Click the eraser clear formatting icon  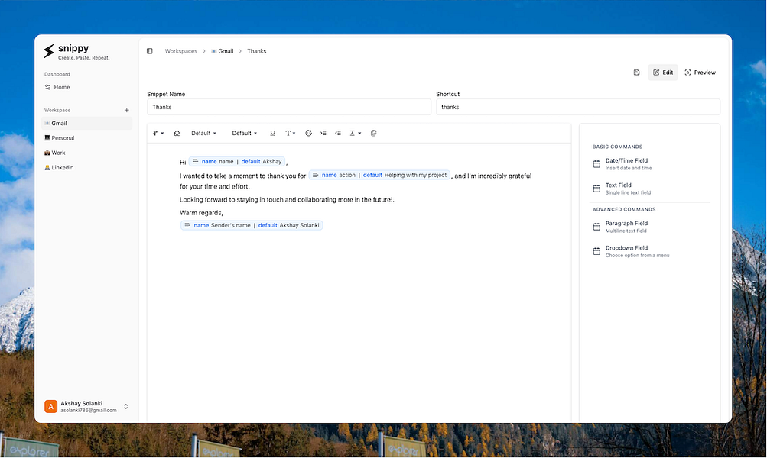[x=177, y=133]
